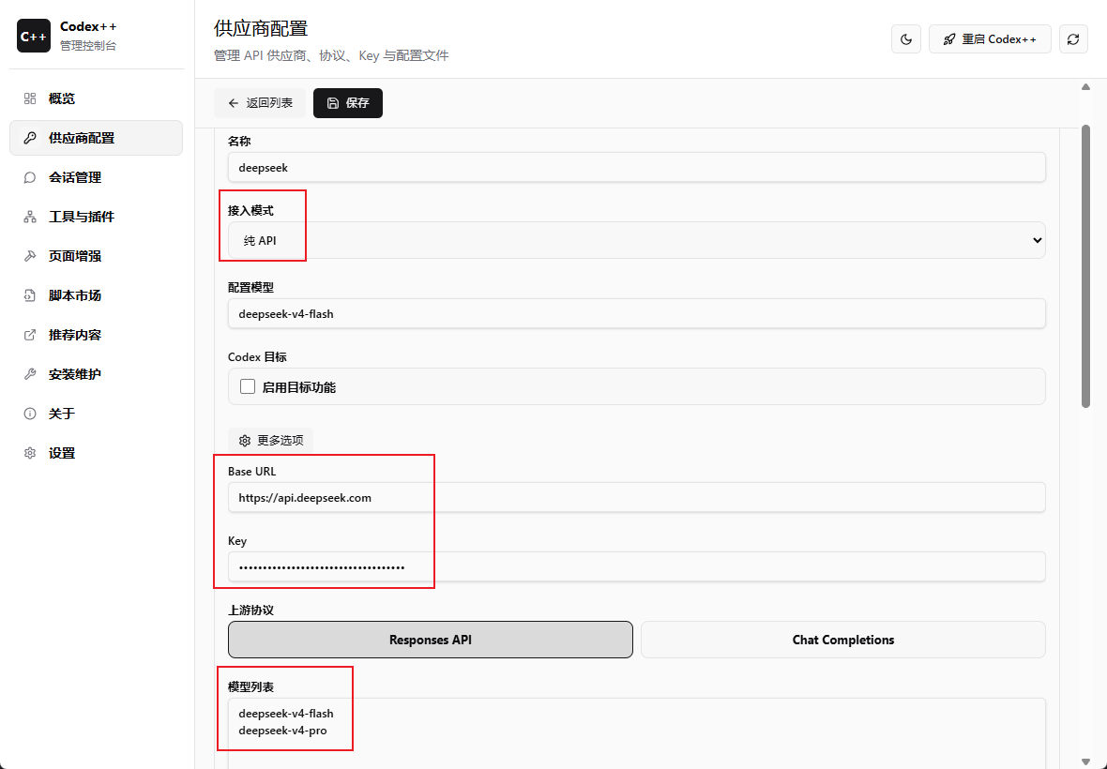1107x769 pixels.
Task: Click the 供应商配置 page heading
Action: (261, 29)
